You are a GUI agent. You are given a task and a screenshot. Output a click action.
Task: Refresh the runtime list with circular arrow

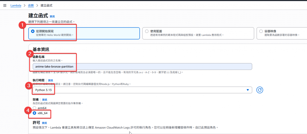pyautogui.click(x=260, y=90)
